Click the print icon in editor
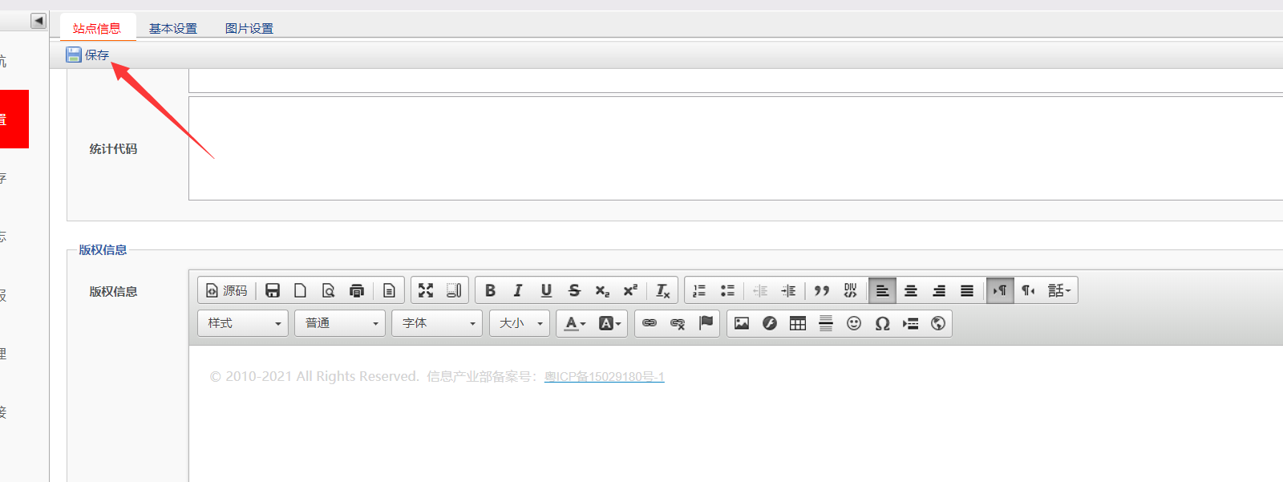Image resolution: width=1283 pixels, height=482 pixels. (357, 290)
